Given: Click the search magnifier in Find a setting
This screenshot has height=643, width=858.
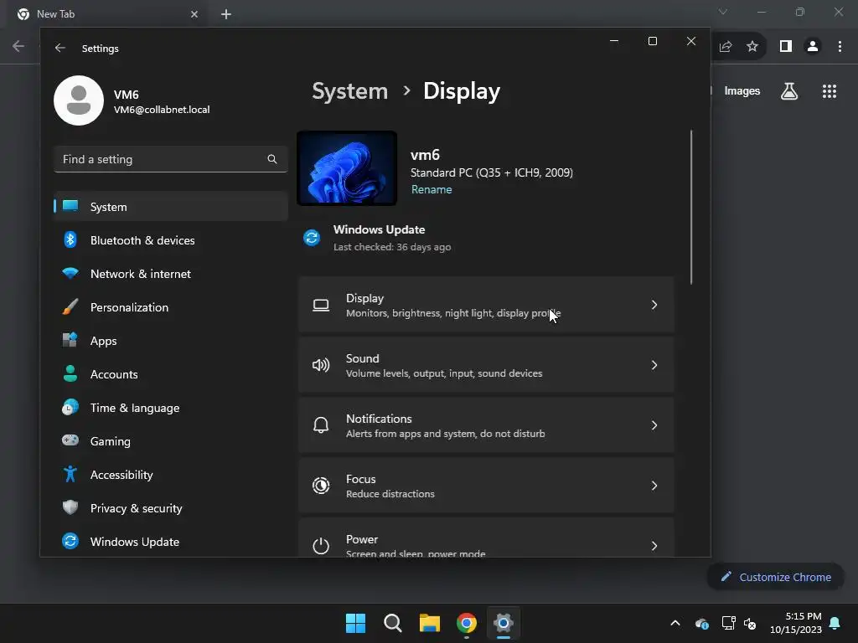Looking at the screenshot, I should (272, 159).
